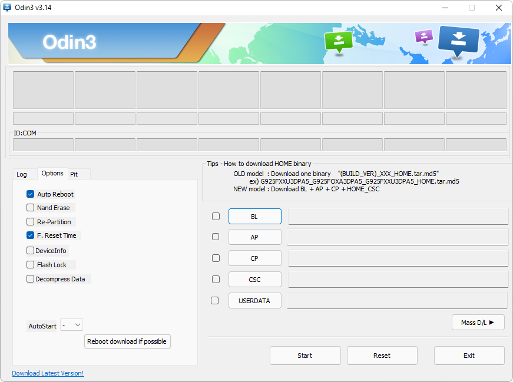
Task: Enable the Decompress Data option
Action: coord(30,278)
